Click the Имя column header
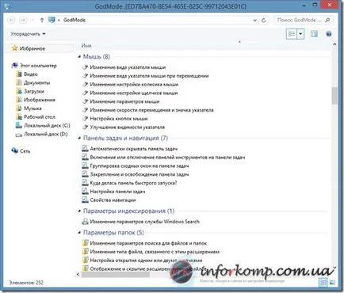 (86, 46)
